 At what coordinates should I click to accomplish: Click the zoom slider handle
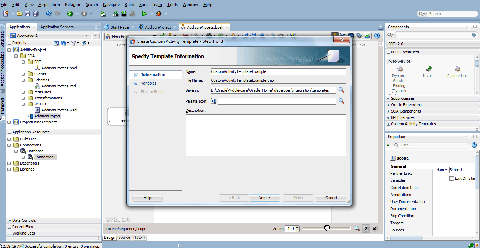(327, 228)
